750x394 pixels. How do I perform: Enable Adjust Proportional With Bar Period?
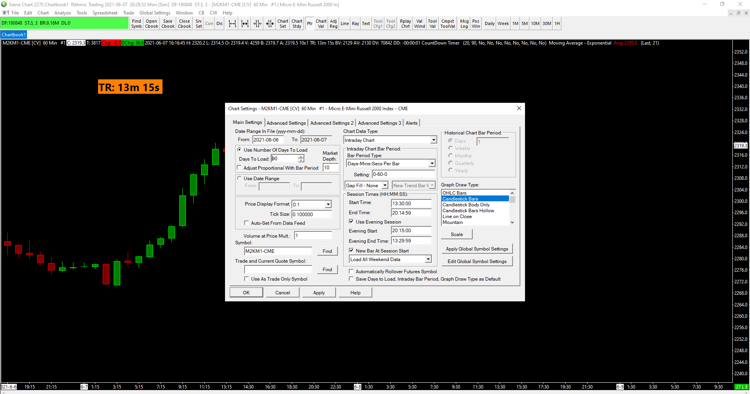239,168
